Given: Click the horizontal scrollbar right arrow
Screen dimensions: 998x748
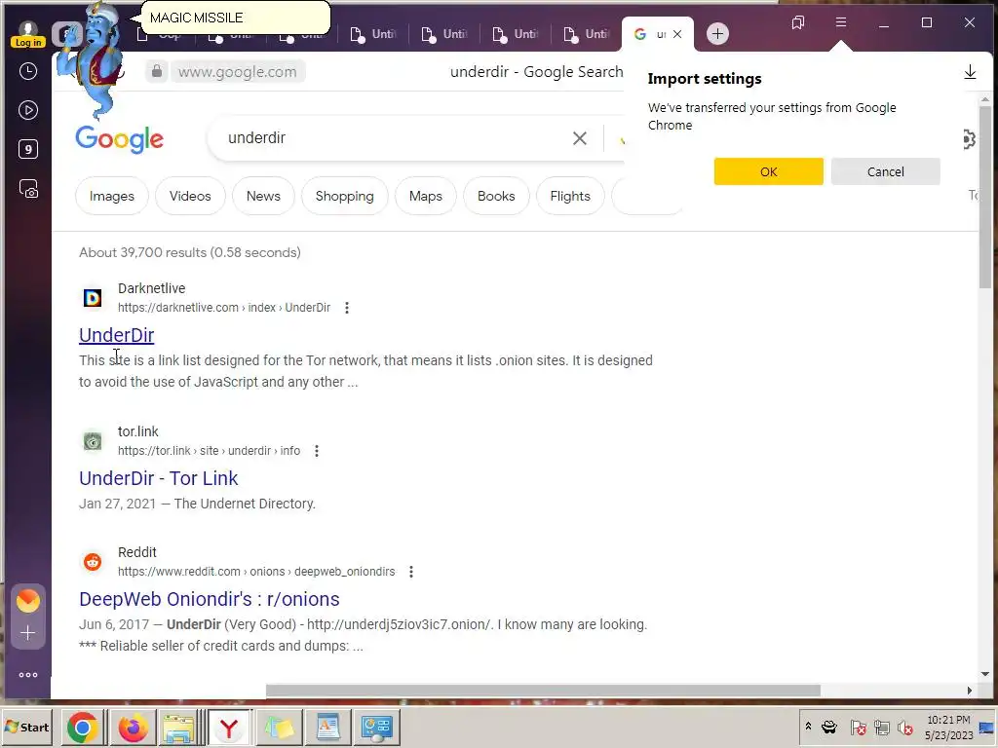Looking at the screenshot, I should click(970, 691).
